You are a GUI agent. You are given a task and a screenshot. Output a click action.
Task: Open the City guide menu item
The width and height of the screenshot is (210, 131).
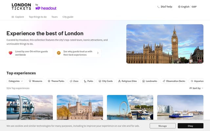[68, 17]
